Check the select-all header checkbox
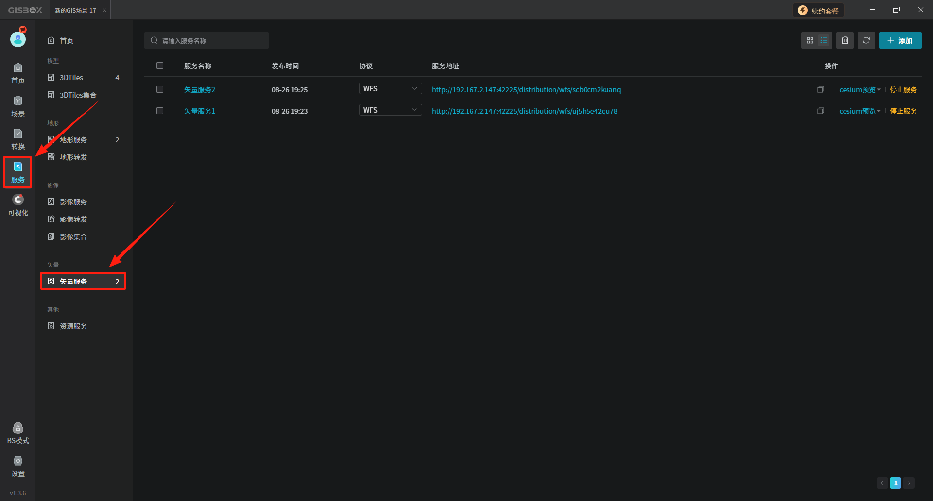The height and width of the screenshot is (501, 933). (160, 66)
